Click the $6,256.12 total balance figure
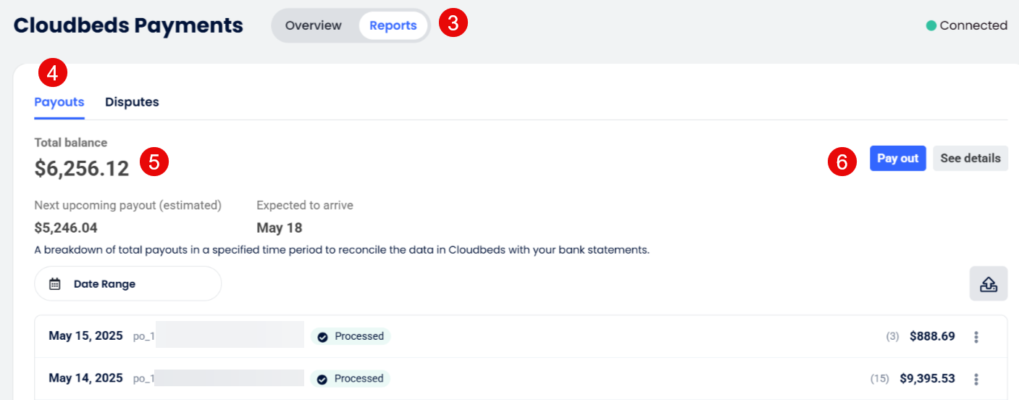Image resolution: width=1019 pixels, height=400 pixels. click(x=82, y=169)
